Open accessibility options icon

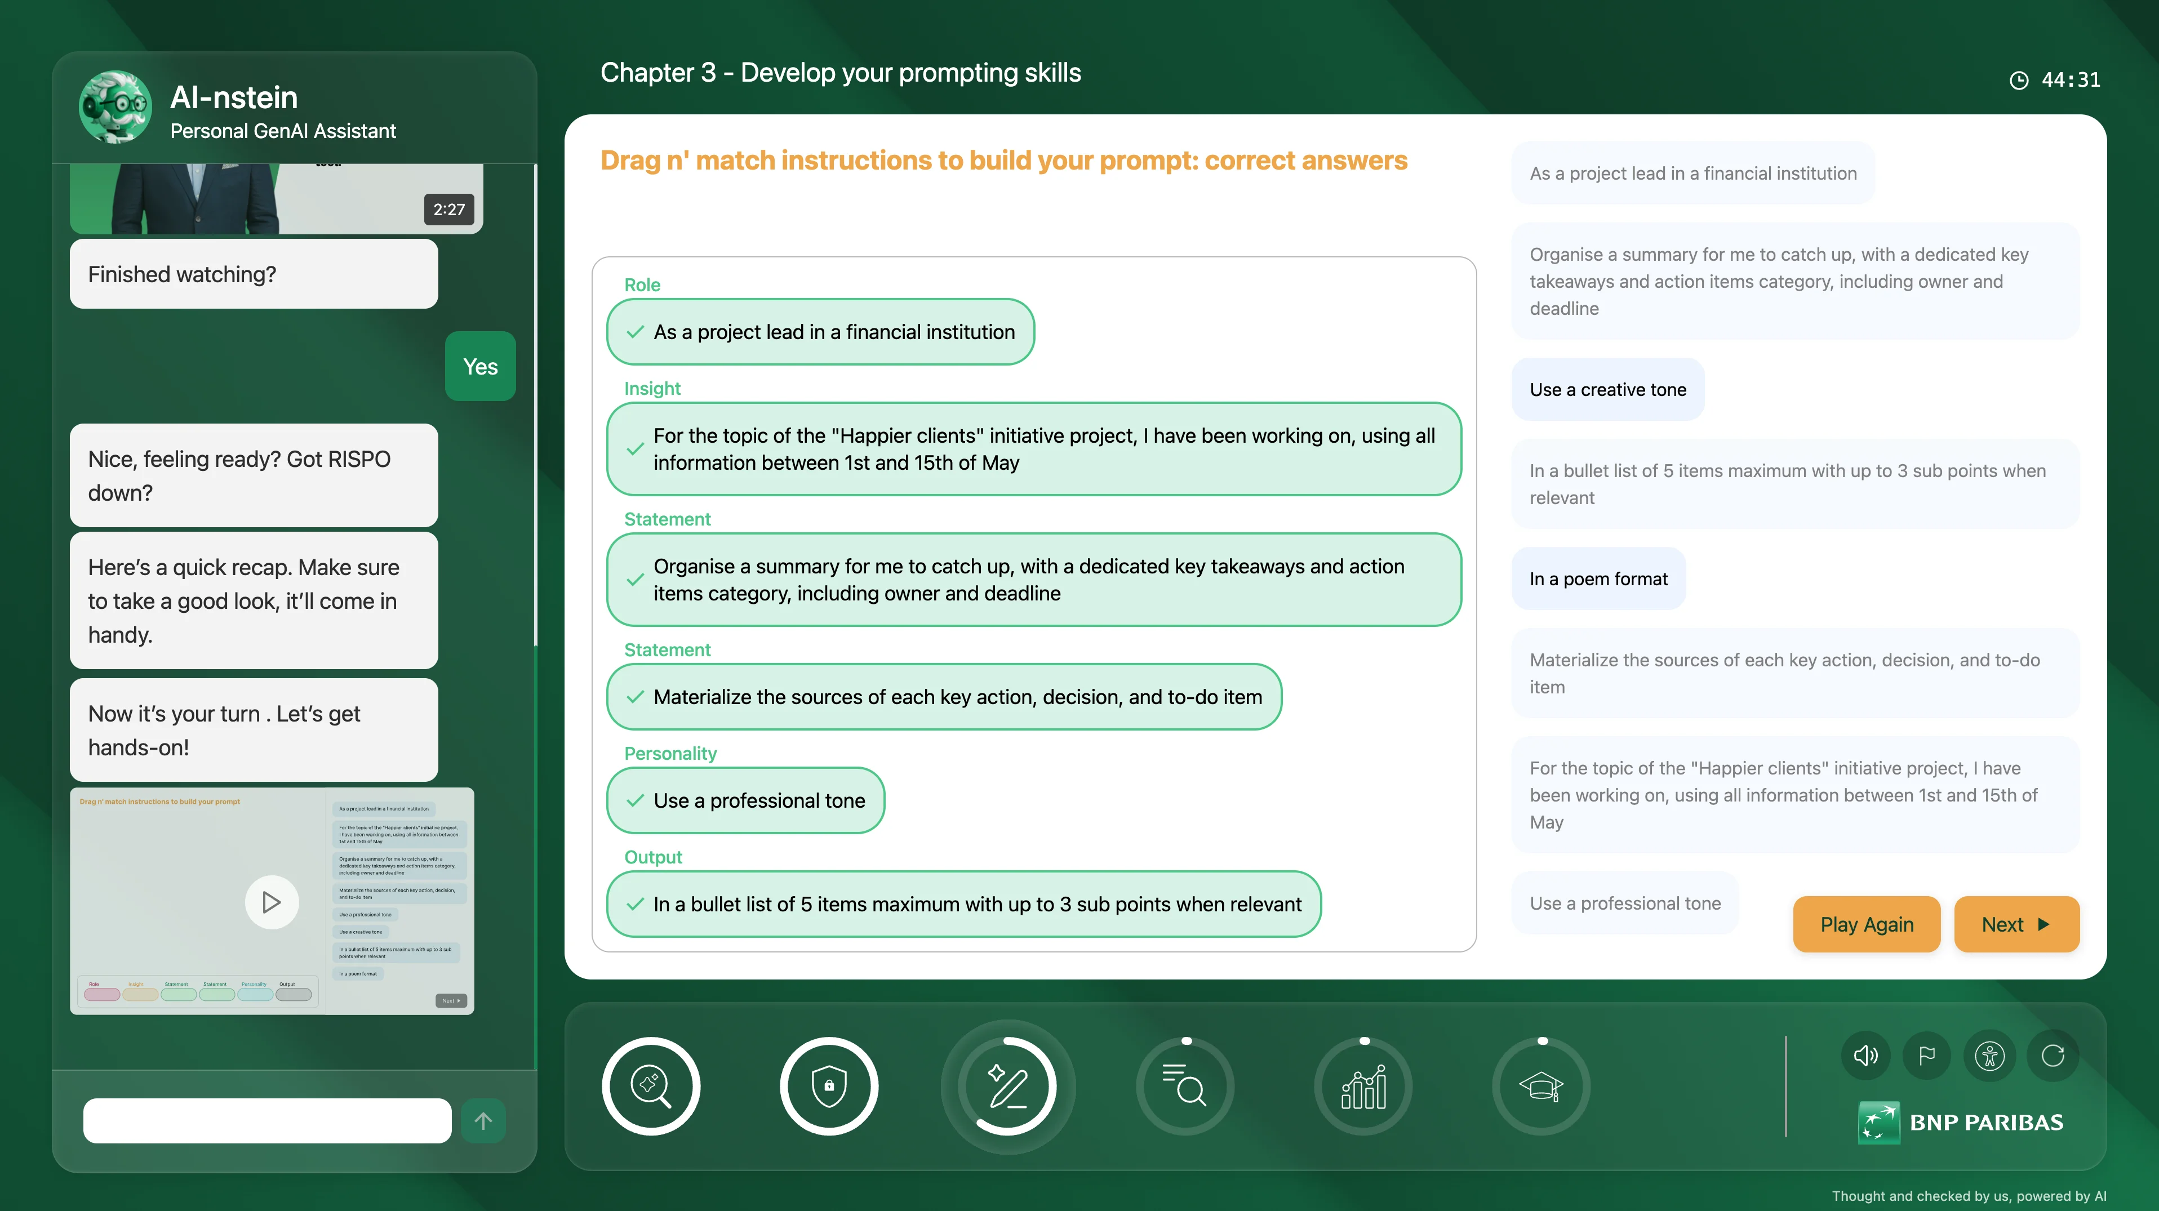click(1990, 1055)
